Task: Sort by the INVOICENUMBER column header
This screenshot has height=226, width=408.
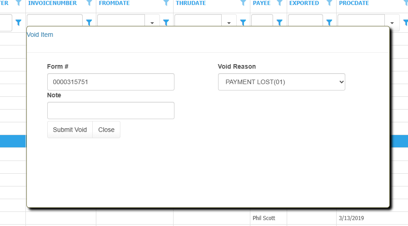Action: coord(52,3)
